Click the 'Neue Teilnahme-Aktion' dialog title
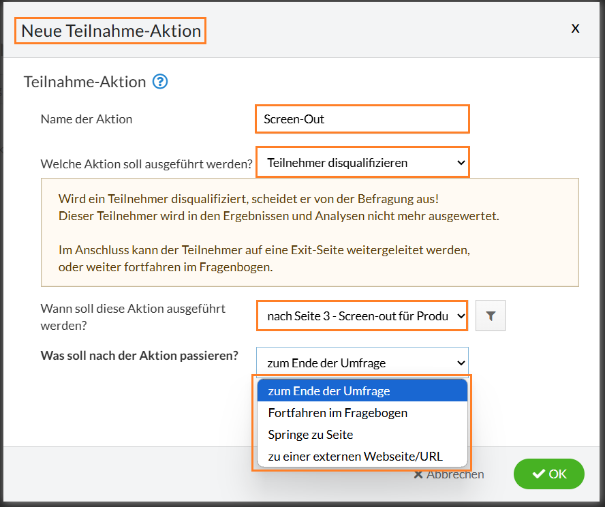Image resolution: width=605 pixels, height=507 pixels. click(111, 31)
